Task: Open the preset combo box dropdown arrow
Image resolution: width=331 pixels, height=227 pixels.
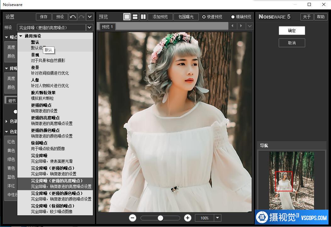Action: tap(89, 27)
